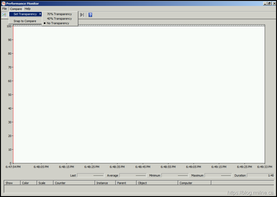Open the File menu
The width and height of the screenshot is (277, 197).
tap(4, 9)
